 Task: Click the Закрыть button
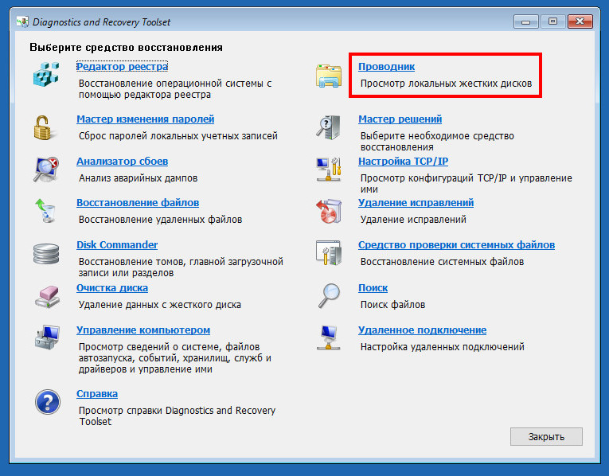[x=546, y=436]
